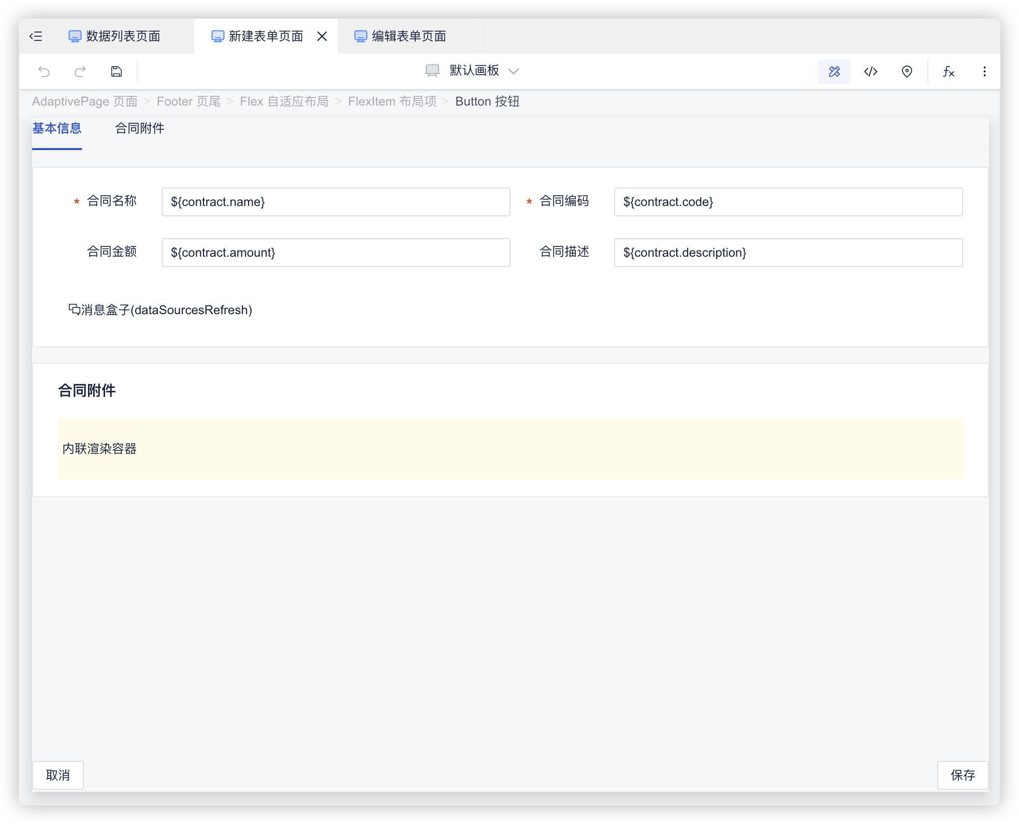
Task: Switch to the 编辑表单页面 tab
Action: 409,36
